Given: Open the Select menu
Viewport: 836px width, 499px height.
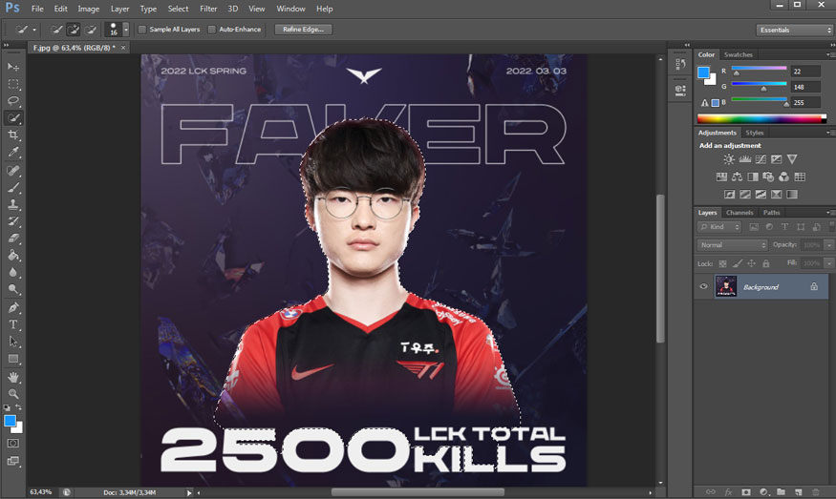Looking at the screenshot, I should (178, 9).
